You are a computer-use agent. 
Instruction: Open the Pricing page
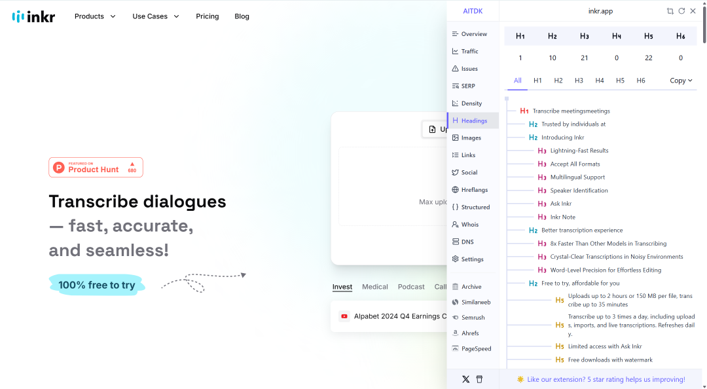[x=208, y=16]
